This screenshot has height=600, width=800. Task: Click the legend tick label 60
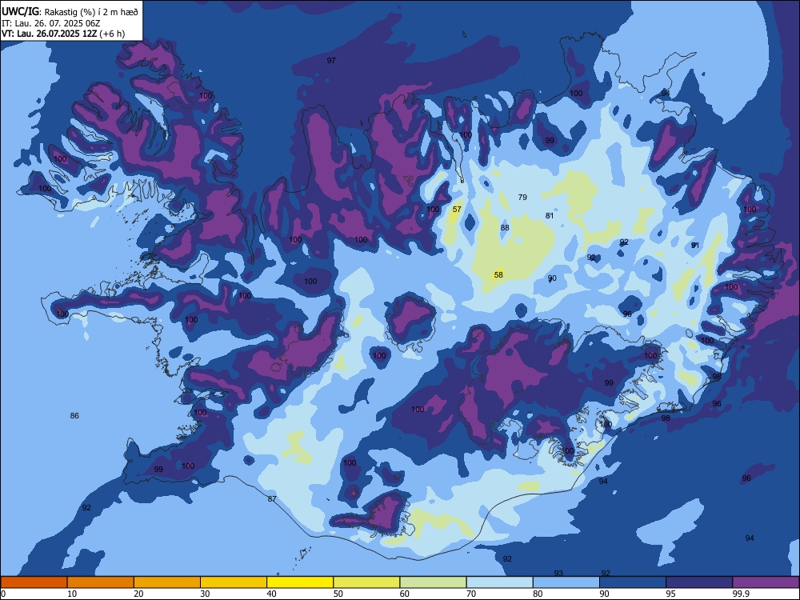405,594
